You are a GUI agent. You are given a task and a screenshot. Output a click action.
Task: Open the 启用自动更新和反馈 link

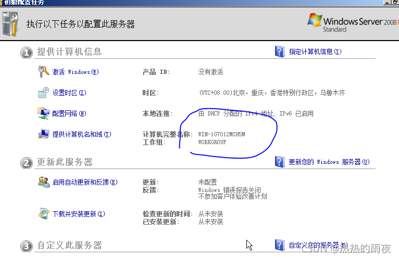(x=85, y=182)
